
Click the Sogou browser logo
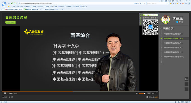click(x=4, y=4)
